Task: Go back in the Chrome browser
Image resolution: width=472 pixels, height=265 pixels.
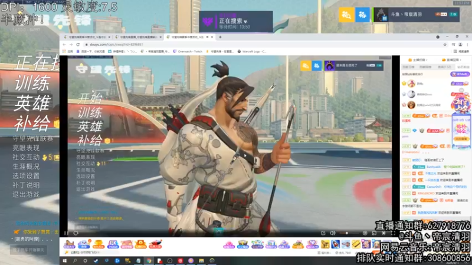Action: click(64, 45)
